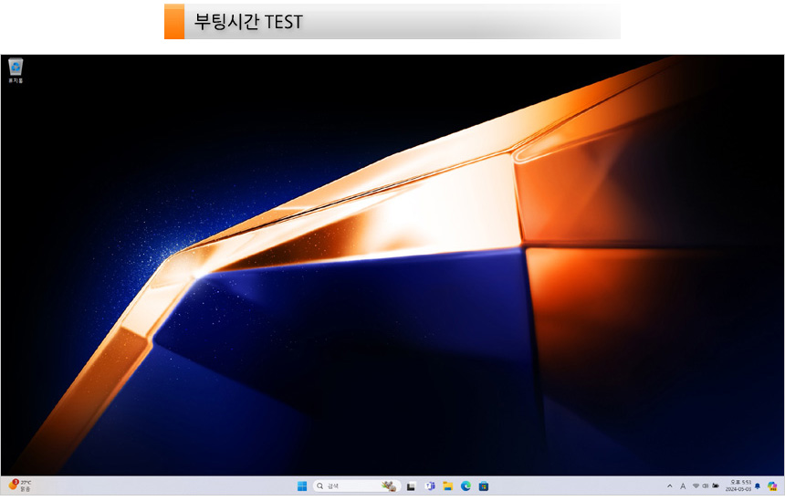The height and width of the screenshot is (501, 785).
Task: Click the volume speaker icon
Action: click(x=706, y=486)
